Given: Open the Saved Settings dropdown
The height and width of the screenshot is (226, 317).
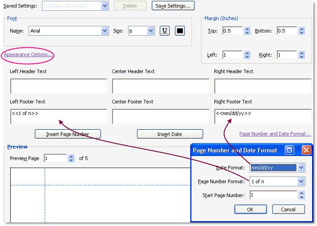Looking at the screenshot, I should pyautogui.click(x=104, y=6).
